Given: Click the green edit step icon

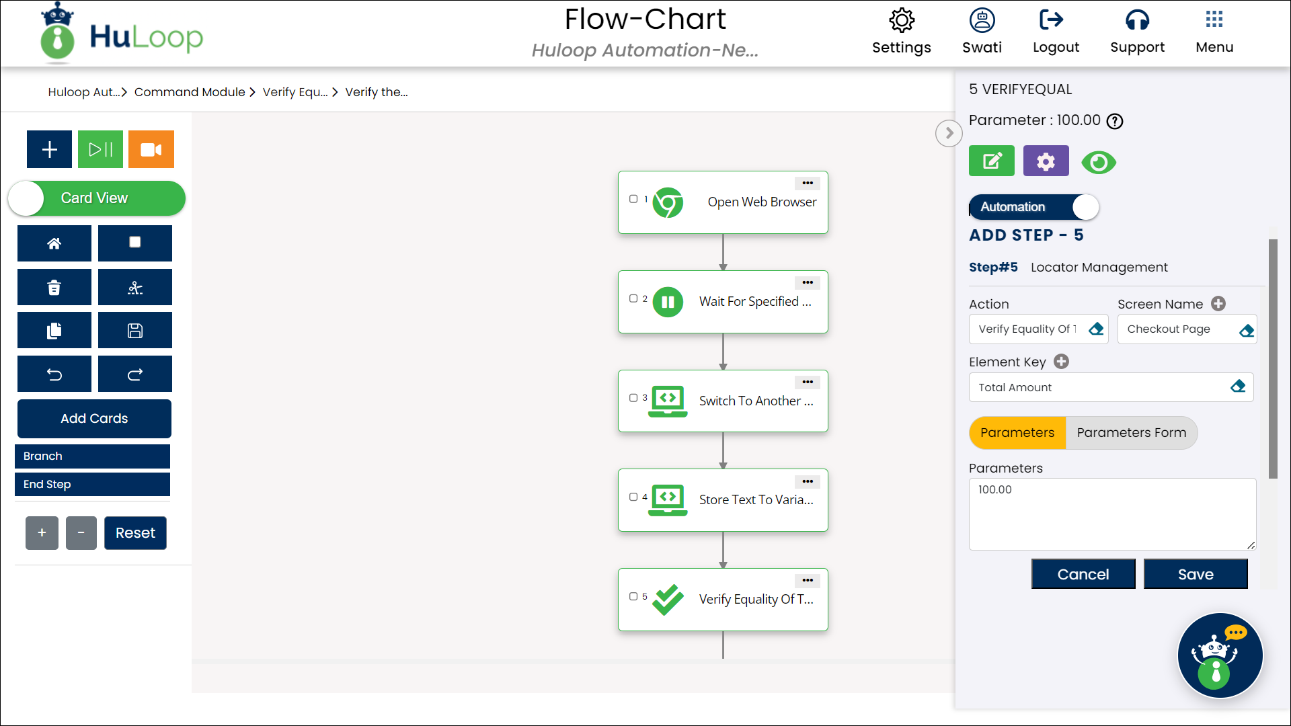Looking at the screenshot, I should click(991, 161).
